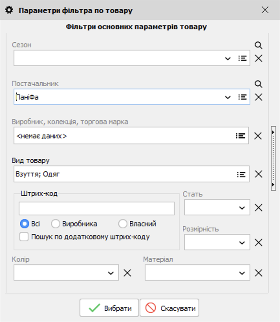
Task: Select the Власний barcode radio button
Action: click(x=123, y=223)
